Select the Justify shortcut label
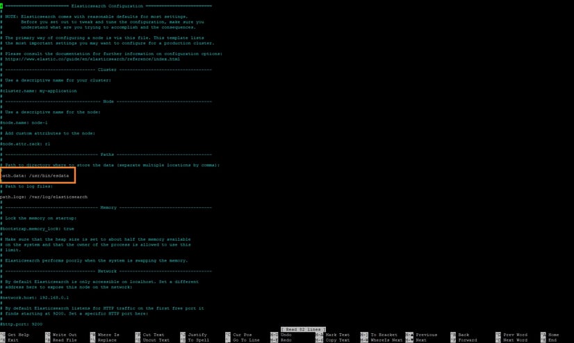Screen dimensions: 574x343 197,335
